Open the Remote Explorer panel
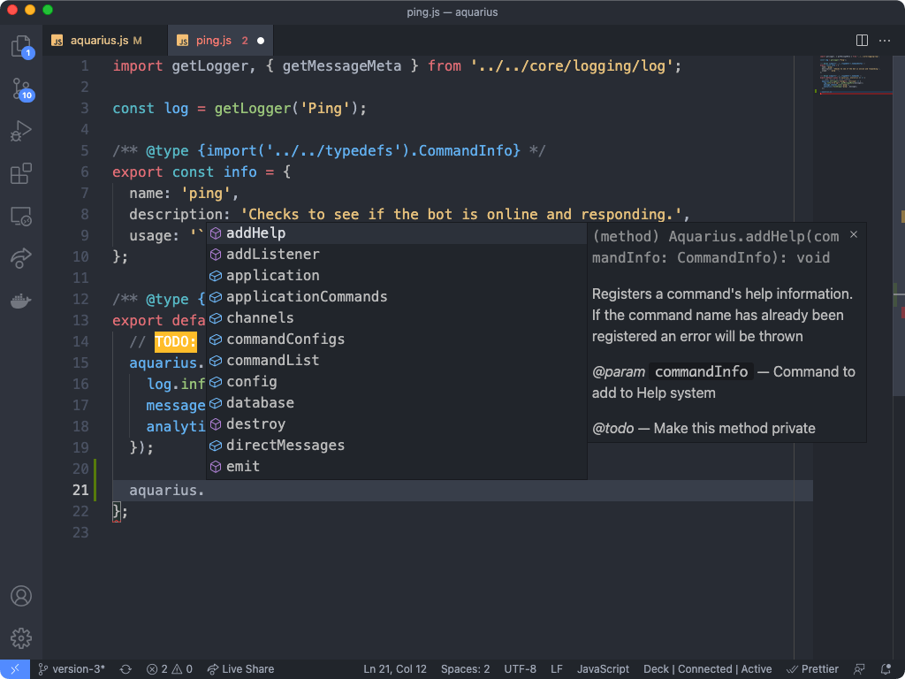Image resolution: width=905 pixels, height=679 pixels. point(21,217)
